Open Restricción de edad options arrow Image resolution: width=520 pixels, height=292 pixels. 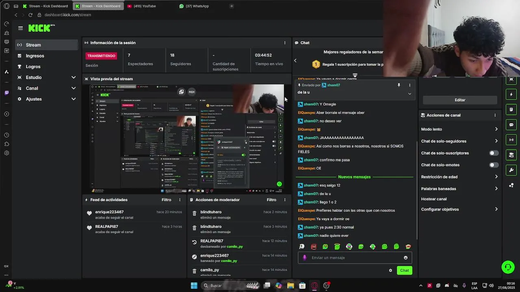[x=496, y=177]
